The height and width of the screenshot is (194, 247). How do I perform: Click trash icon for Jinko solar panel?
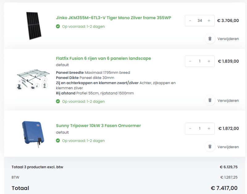[x=210, y=39]
